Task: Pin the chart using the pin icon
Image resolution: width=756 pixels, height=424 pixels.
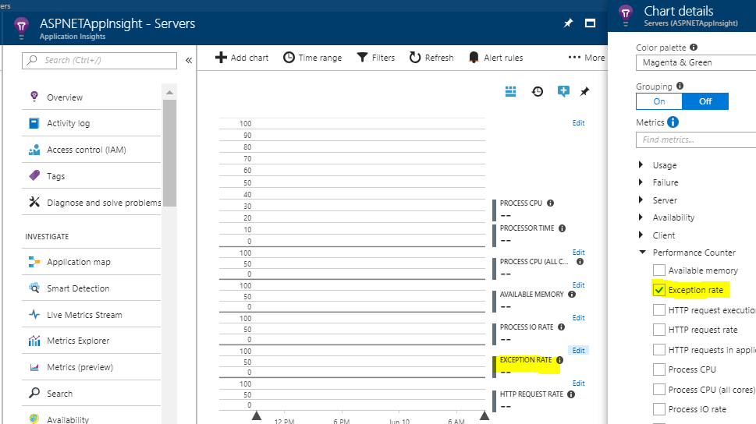Action: click(584, 91)
